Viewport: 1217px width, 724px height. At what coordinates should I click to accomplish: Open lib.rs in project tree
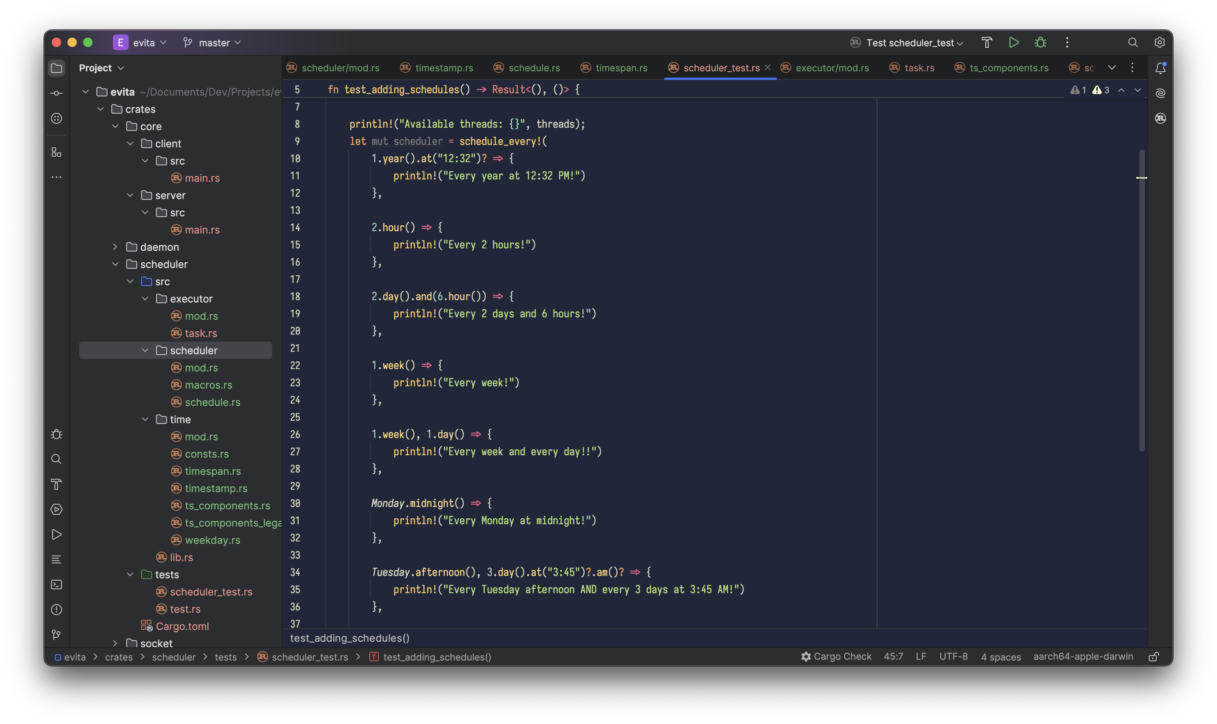click(x=181, y=557)
